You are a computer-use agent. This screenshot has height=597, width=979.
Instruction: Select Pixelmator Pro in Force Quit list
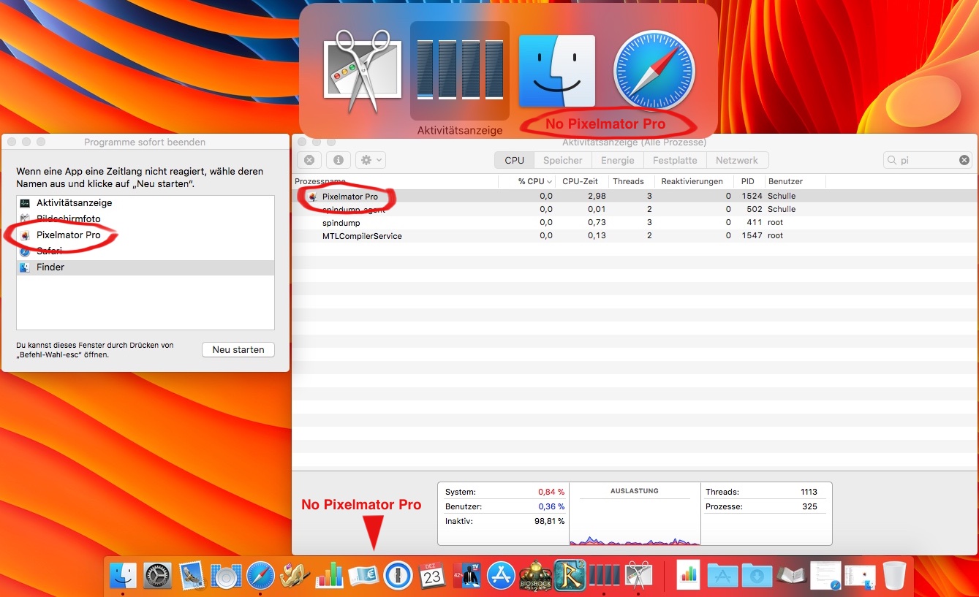145,235
